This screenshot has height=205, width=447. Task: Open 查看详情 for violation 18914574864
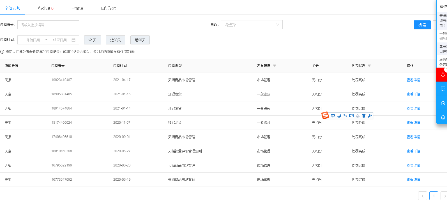click(x=414, y=108)
